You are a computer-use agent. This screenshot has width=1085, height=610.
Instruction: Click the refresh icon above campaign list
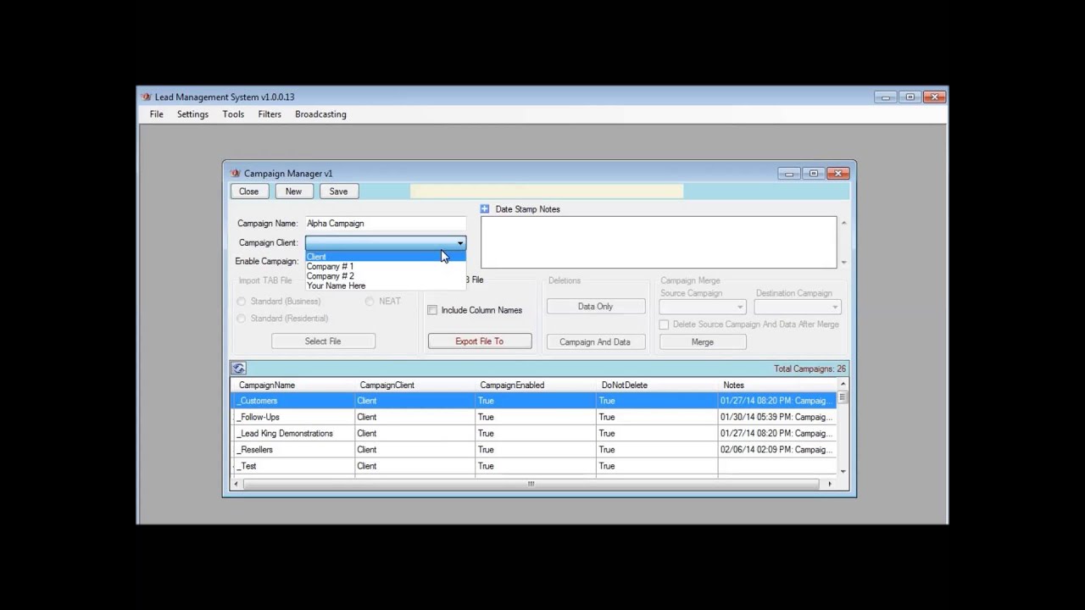click(238, 369)
